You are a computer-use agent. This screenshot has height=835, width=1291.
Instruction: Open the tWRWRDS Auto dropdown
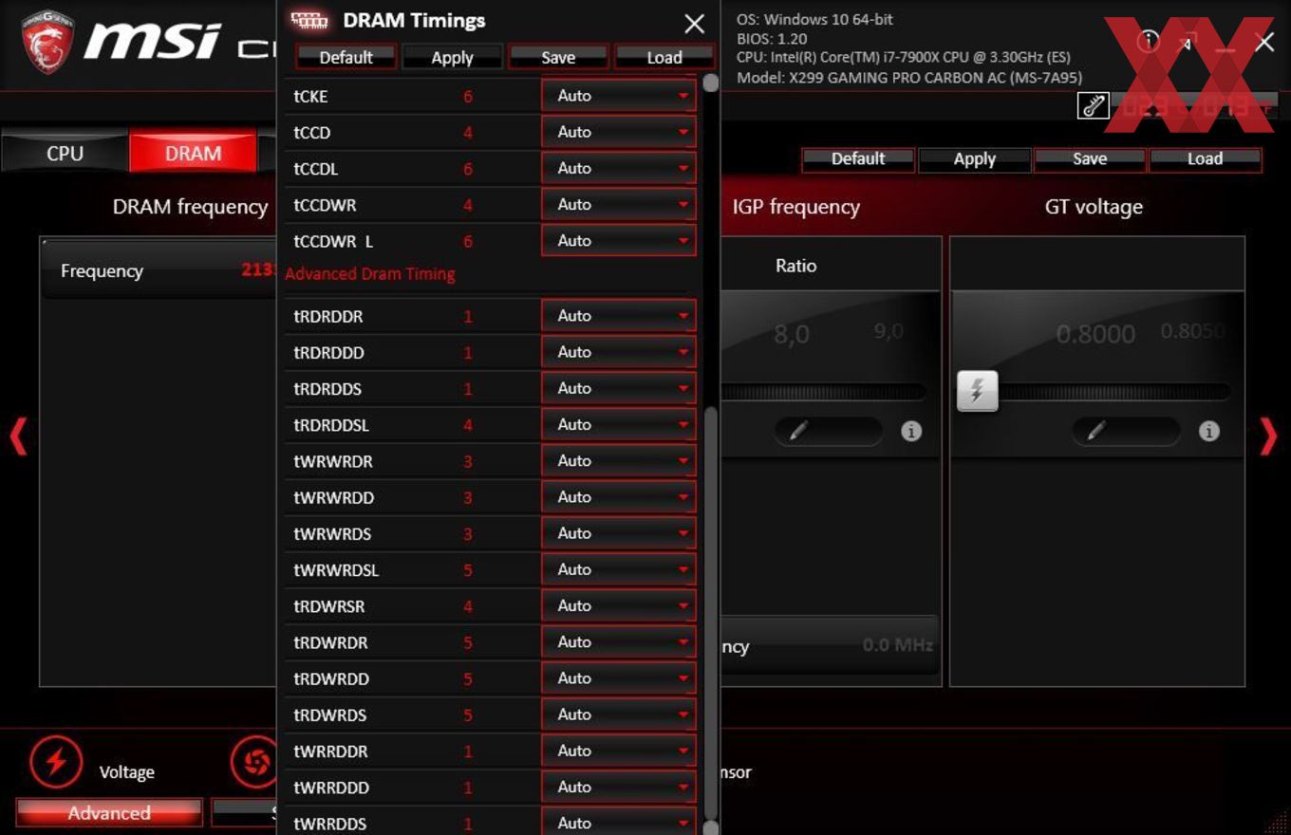(619, 532)
